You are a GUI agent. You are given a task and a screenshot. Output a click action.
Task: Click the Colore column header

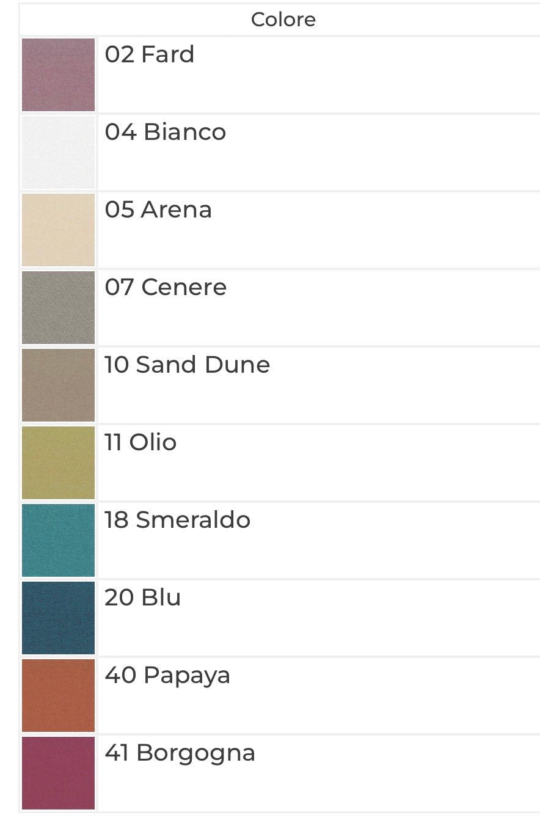[283, 20]
